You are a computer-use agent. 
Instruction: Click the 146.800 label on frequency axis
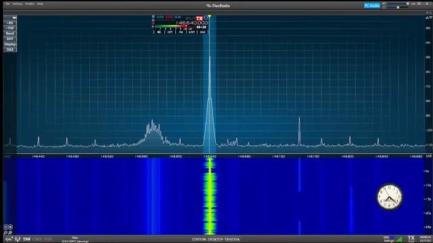(347, 156)
